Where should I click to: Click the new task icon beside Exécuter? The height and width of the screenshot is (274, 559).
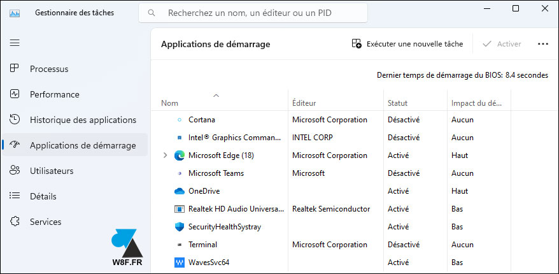click(357, 44)
